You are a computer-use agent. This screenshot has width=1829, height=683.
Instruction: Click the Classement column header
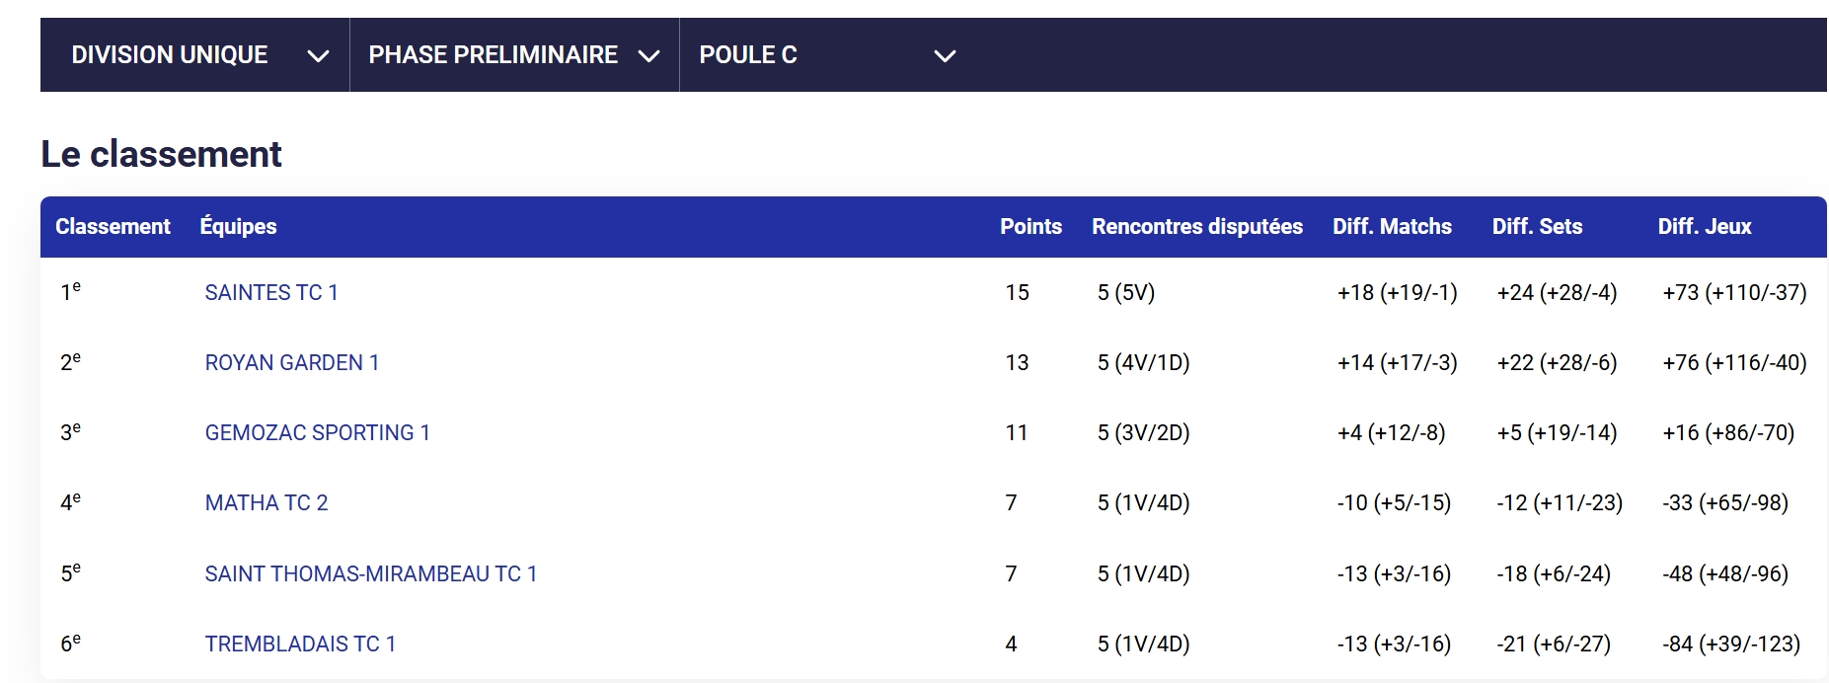[x=113, y=227]
